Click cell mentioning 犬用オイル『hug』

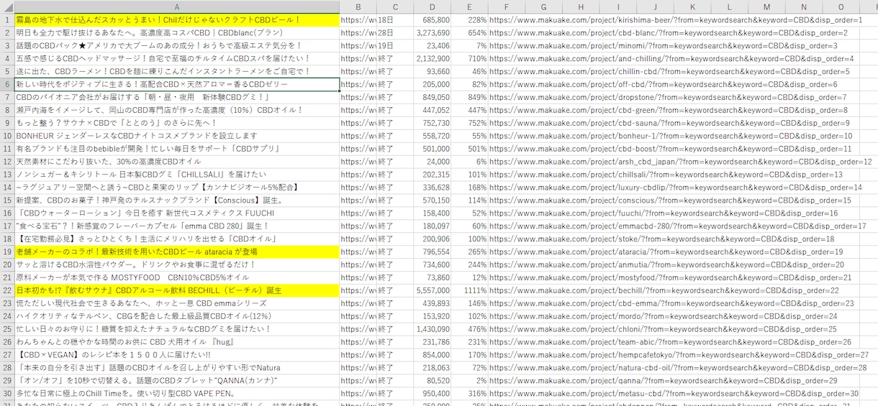click(177, 343)
